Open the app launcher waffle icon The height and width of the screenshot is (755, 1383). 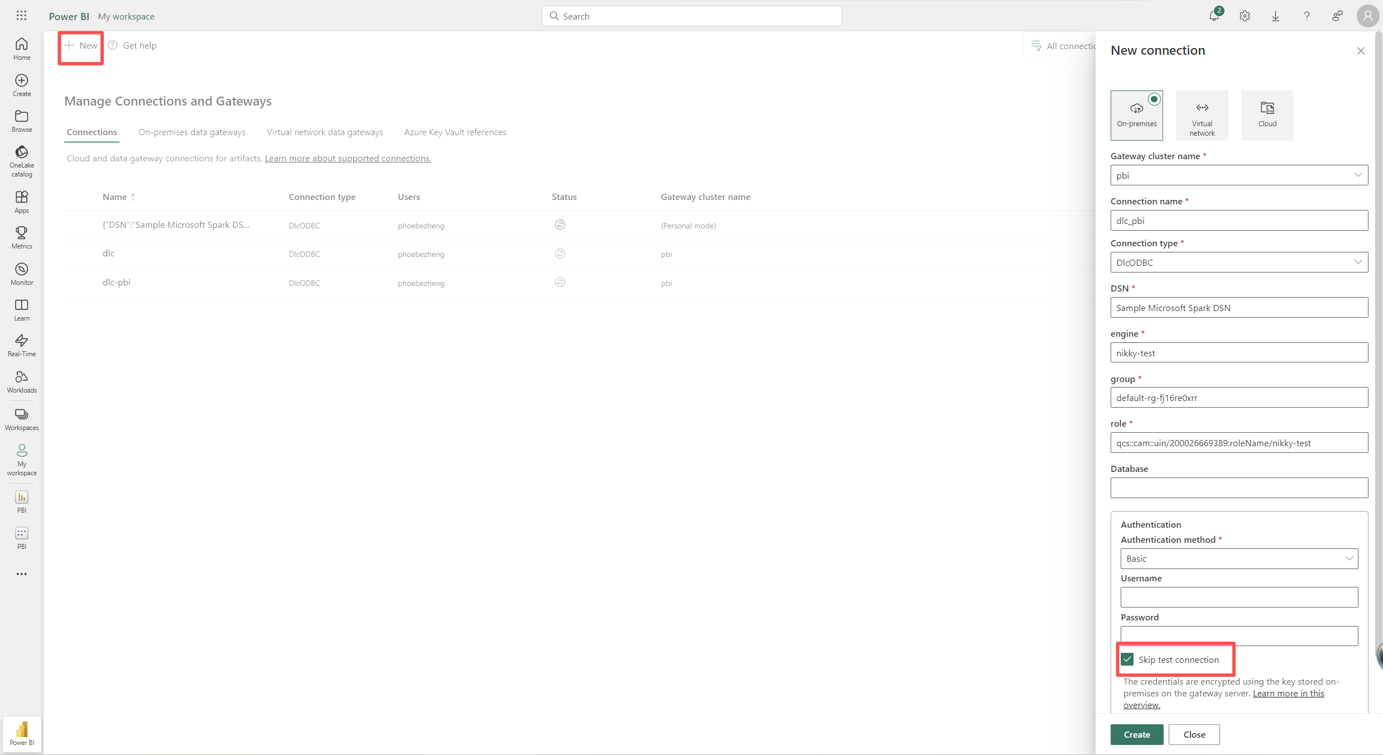tap(21, 16)
